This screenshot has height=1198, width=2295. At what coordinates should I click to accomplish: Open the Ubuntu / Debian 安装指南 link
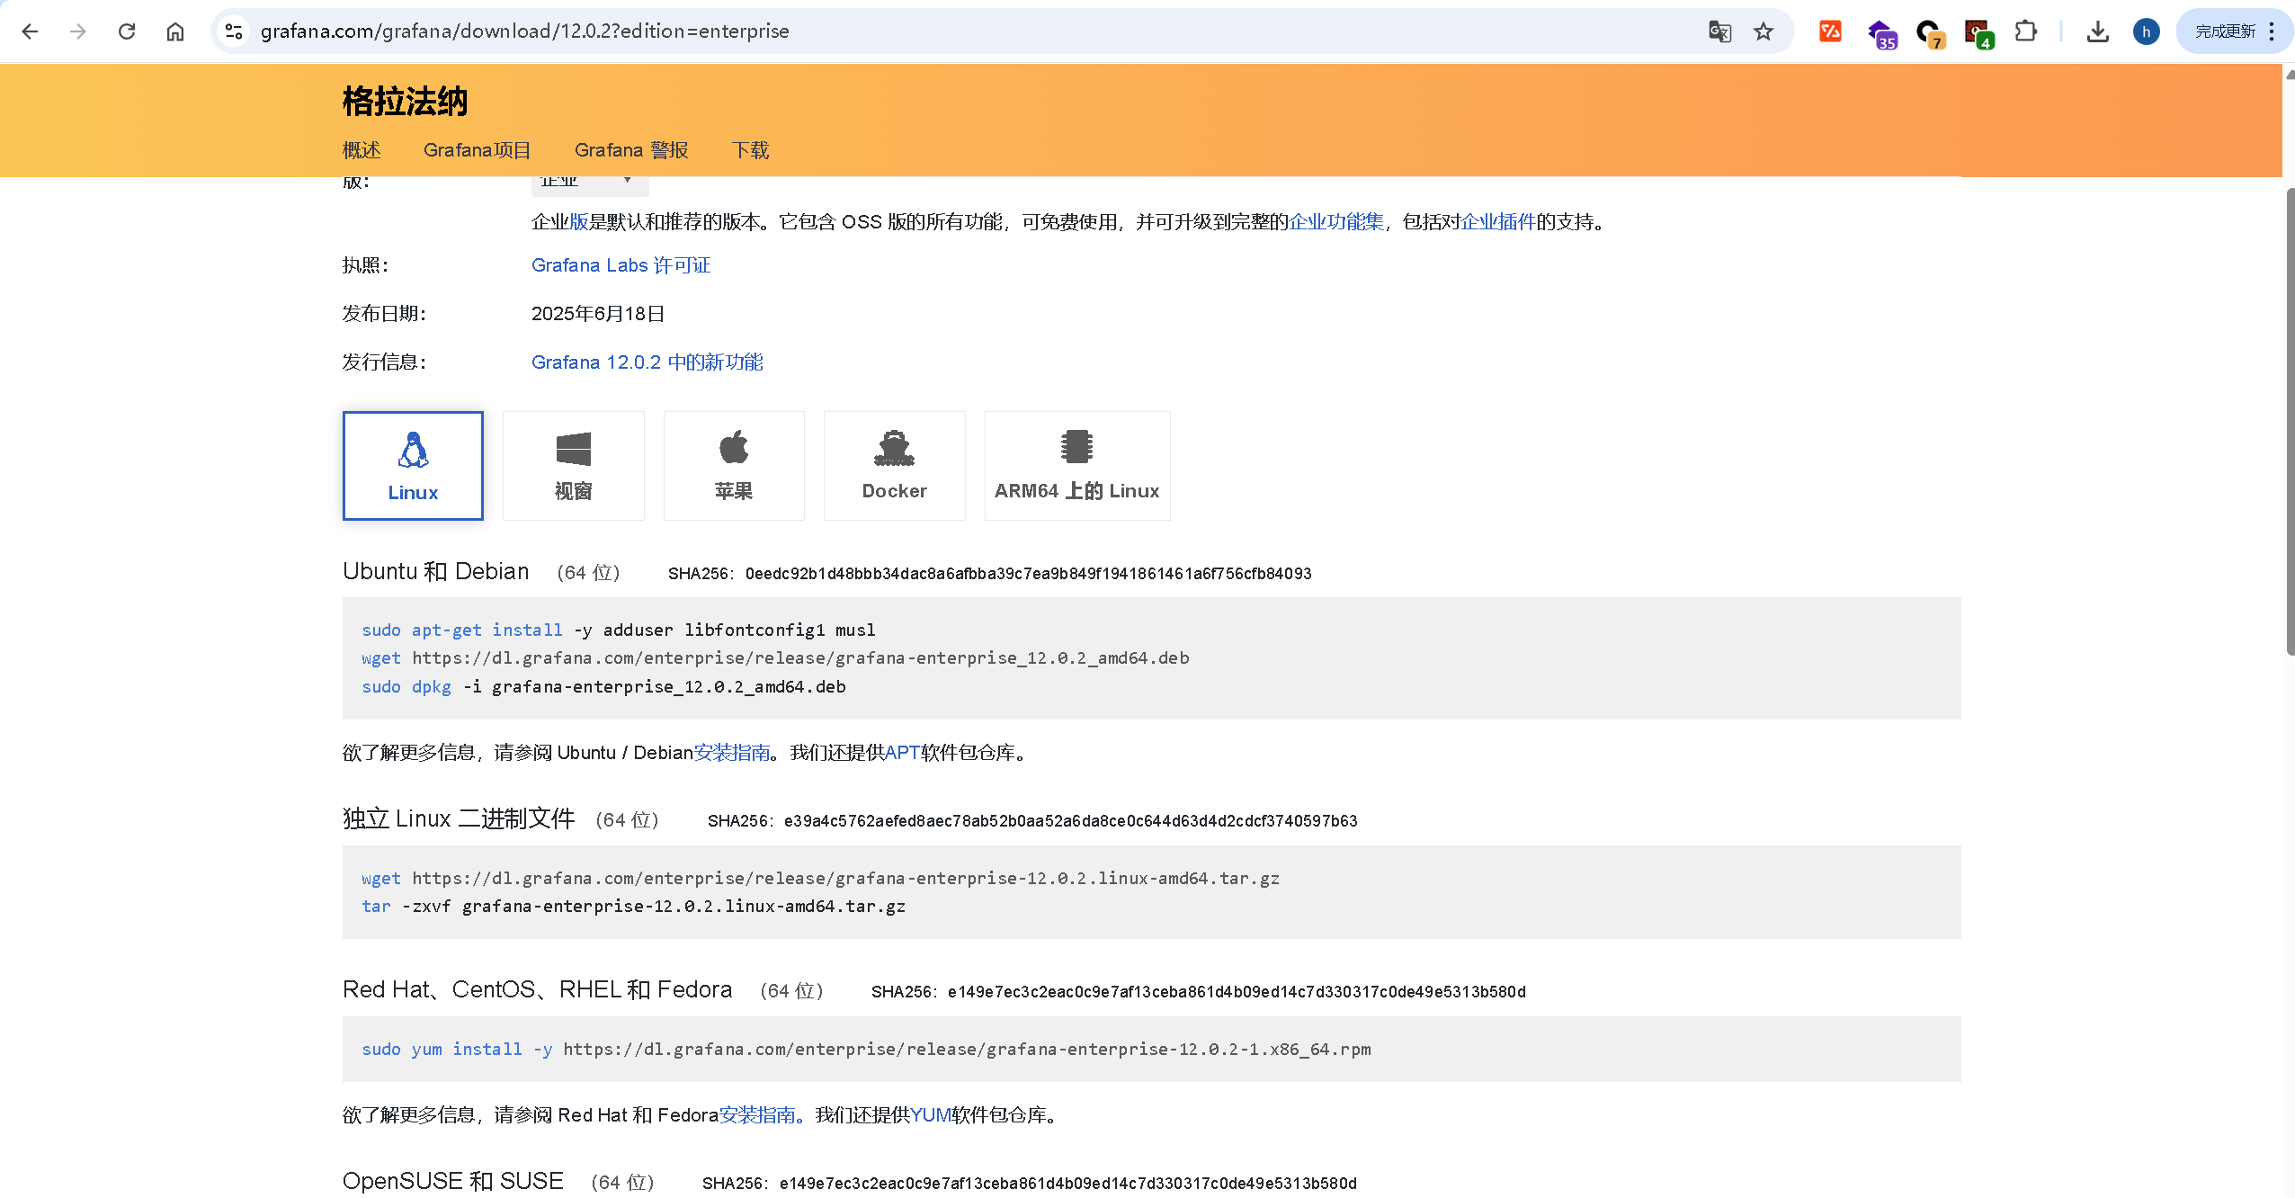pos(732,753)
